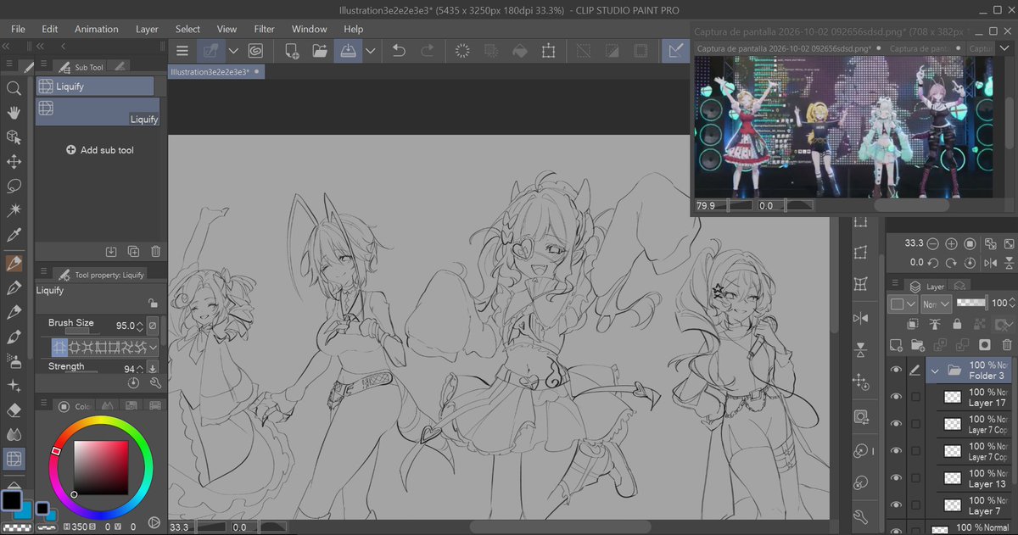The image size is (1018, 535).
Task: Hide Layer 7 using its eye icon
Action: 896,505
